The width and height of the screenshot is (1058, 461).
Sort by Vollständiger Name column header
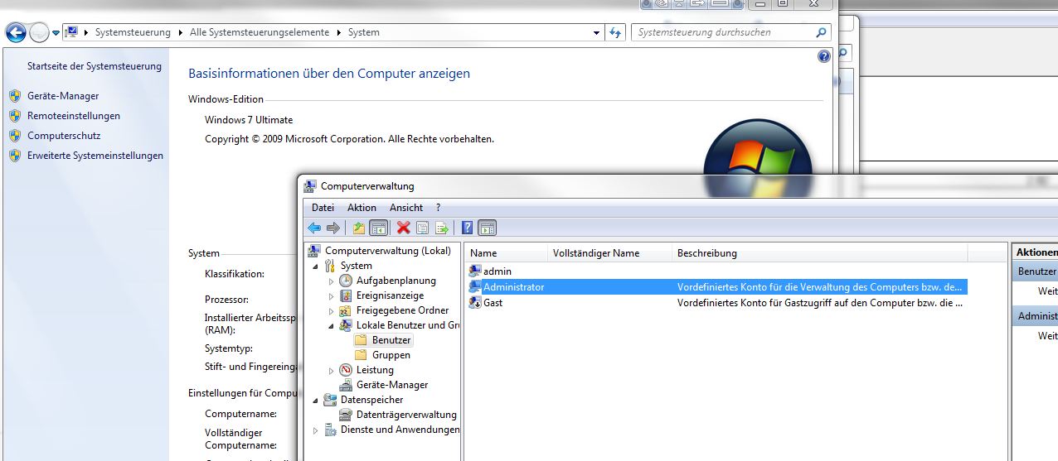click(x=609, y=253)
